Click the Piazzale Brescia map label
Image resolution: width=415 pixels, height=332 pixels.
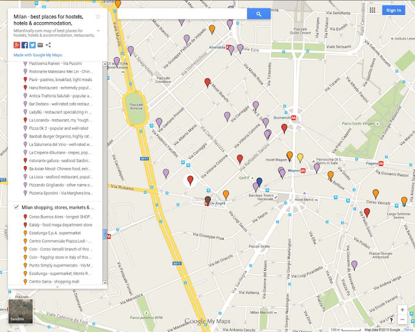click(x=136, y=106)
